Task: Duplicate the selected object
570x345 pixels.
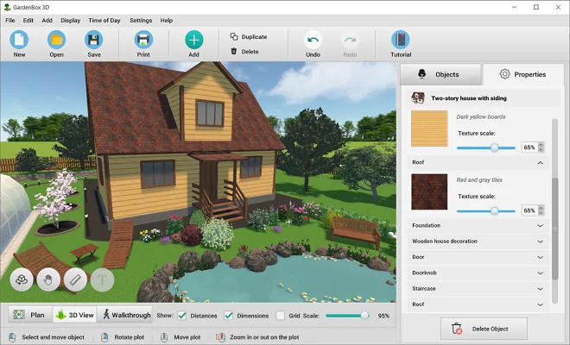Action: click(x=249, y=37)
